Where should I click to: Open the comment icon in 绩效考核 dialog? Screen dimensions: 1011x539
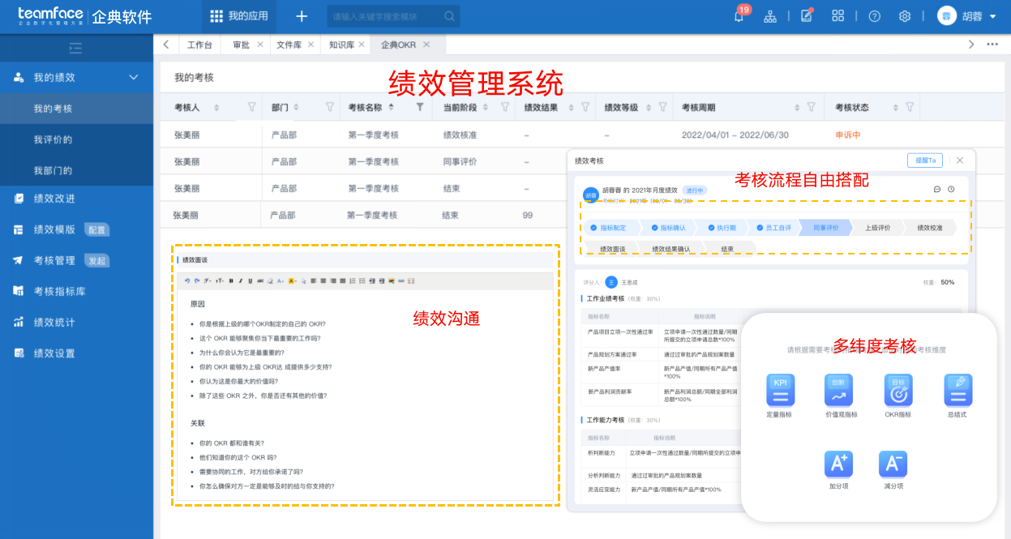[937, 188]
